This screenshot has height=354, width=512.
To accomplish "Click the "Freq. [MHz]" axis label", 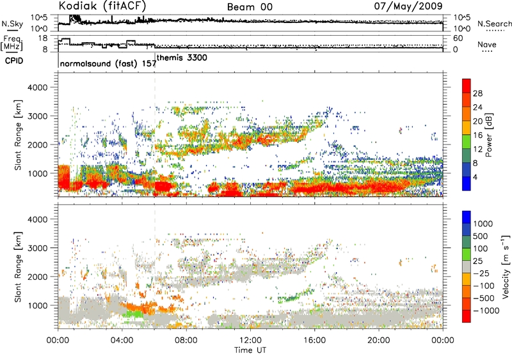I will pos(12,43).
